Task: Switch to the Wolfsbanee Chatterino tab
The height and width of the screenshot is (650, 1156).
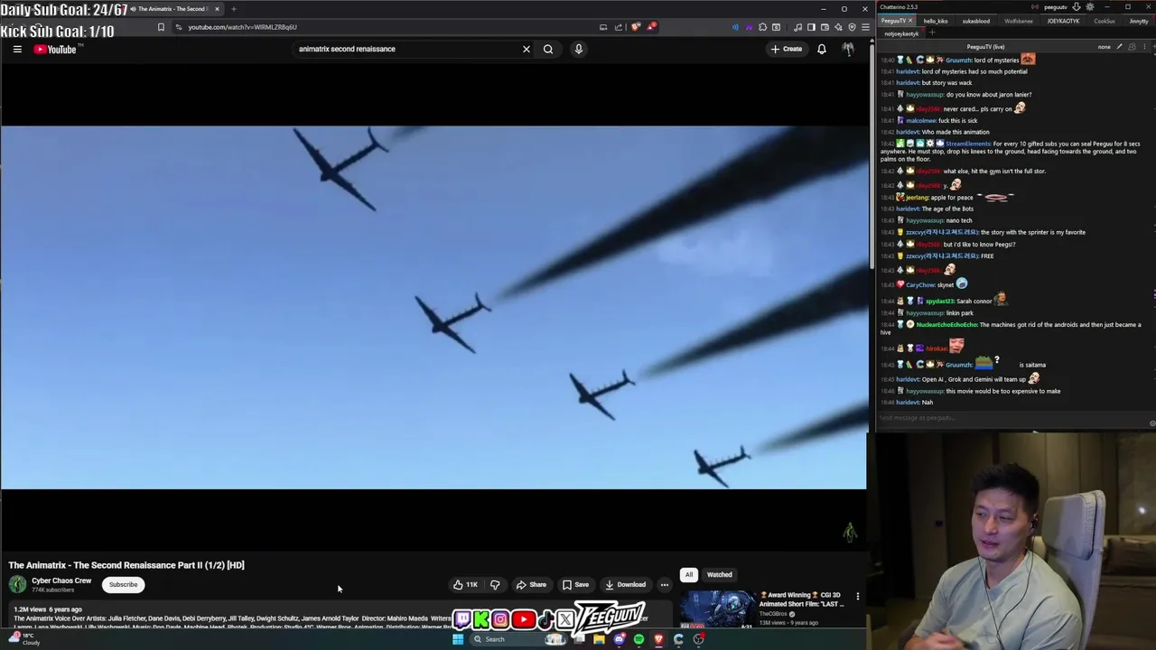Action: click(x=1019, y=21)
